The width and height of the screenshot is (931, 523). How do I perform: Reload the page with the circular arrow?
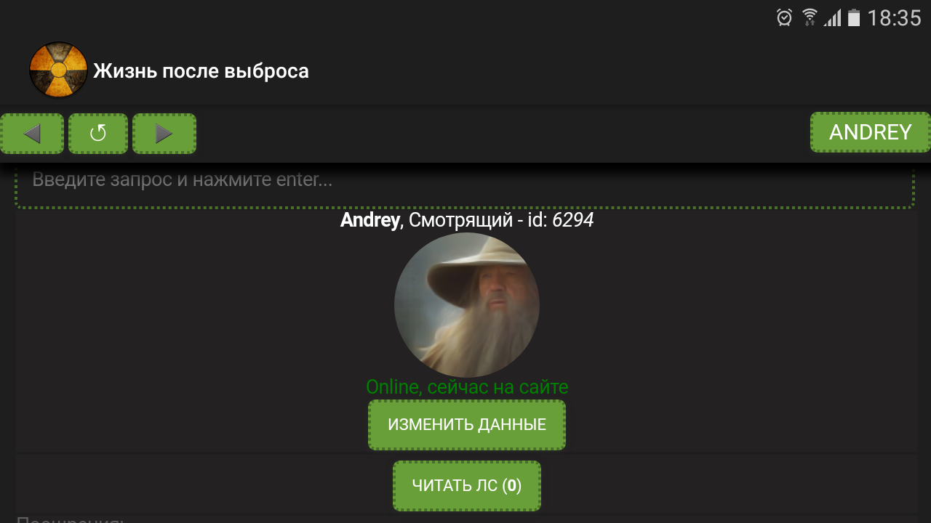pos(98,134)
